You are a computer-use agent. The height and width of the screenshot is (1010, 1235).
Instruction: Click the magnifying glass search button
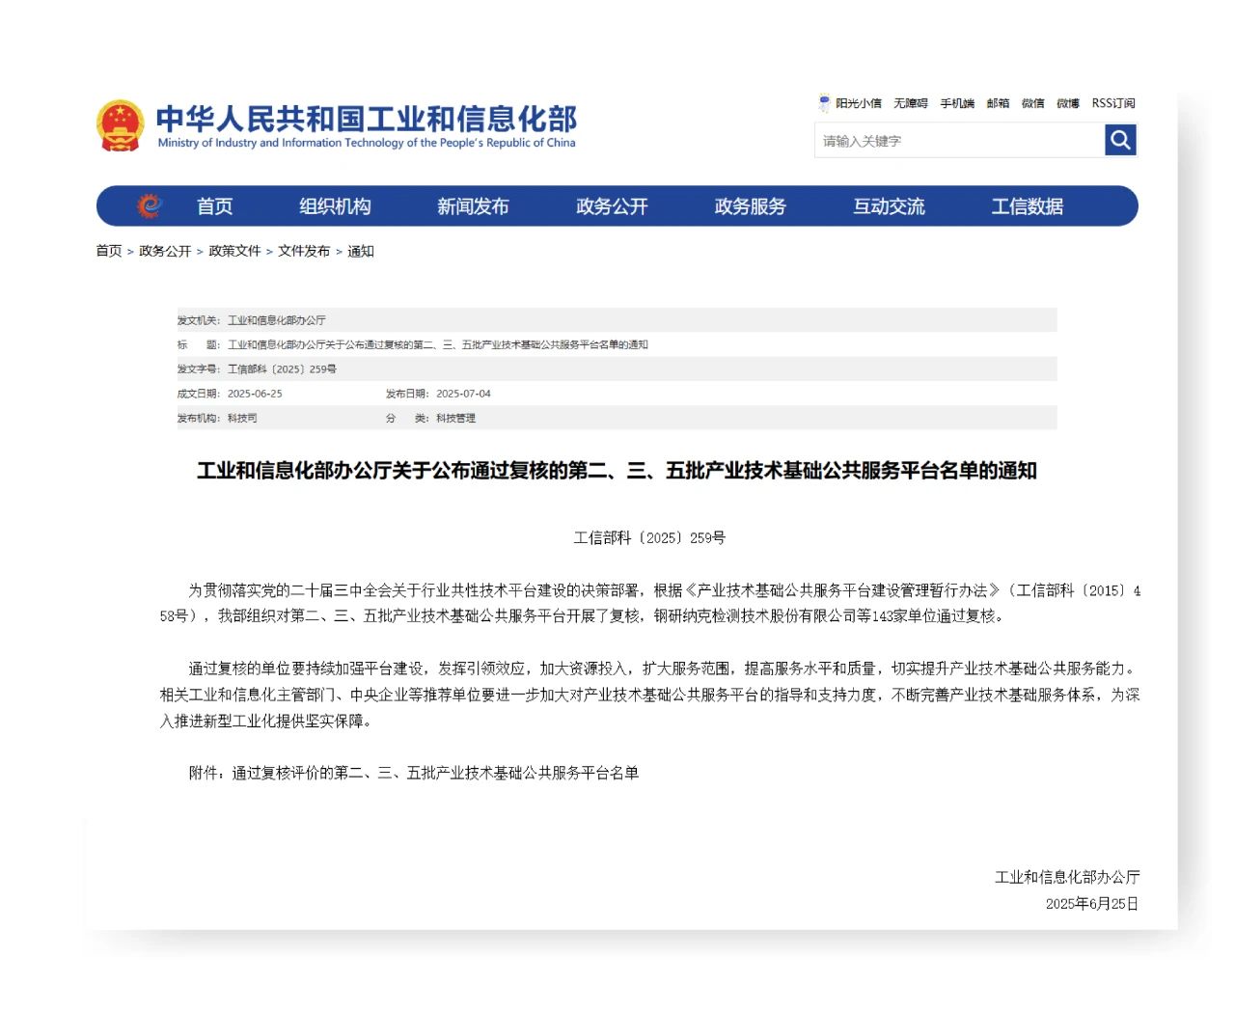click(x=1120, y=141)
